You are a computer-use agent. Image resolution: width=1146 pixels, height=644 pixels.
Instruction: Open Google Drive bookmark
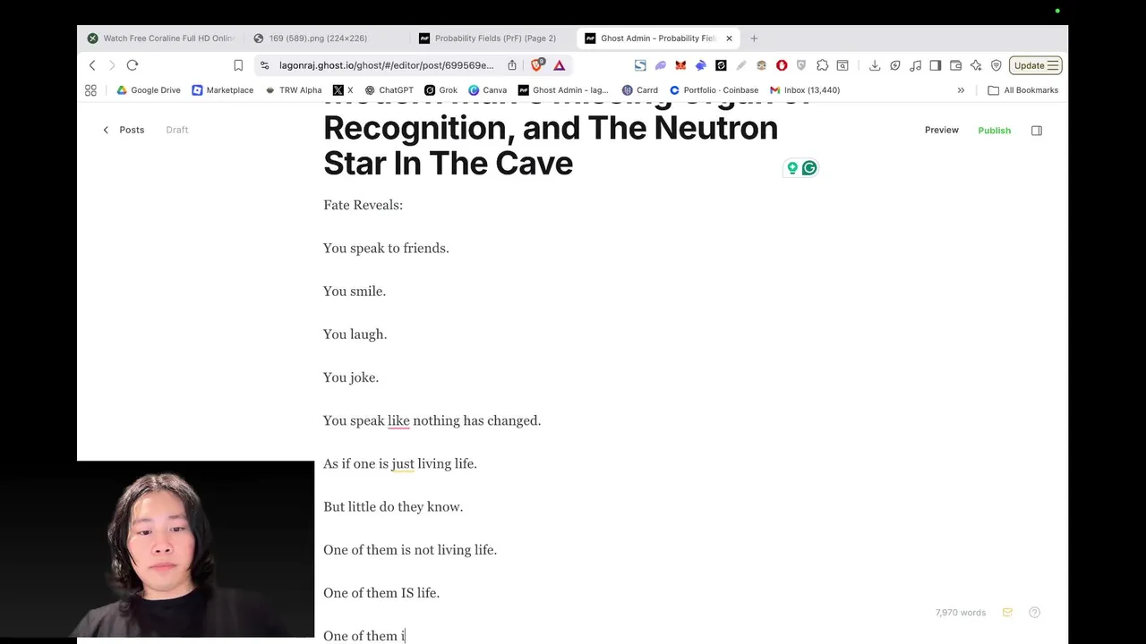pos(149,90)
